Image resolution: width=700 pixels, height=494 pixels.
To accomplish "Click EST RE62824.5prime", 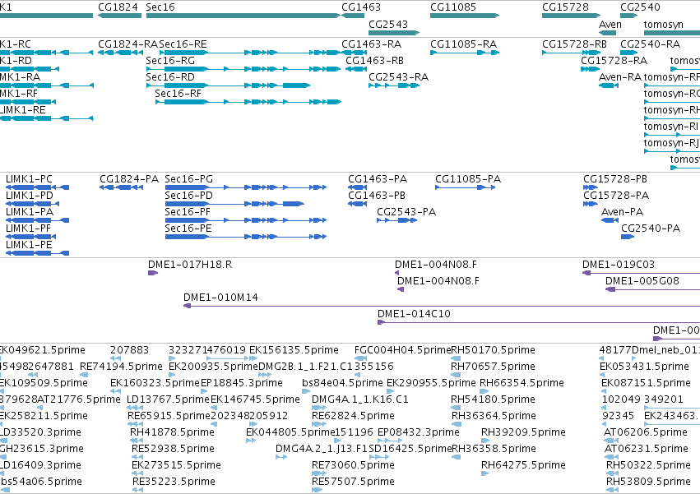I will pos(353,417).
